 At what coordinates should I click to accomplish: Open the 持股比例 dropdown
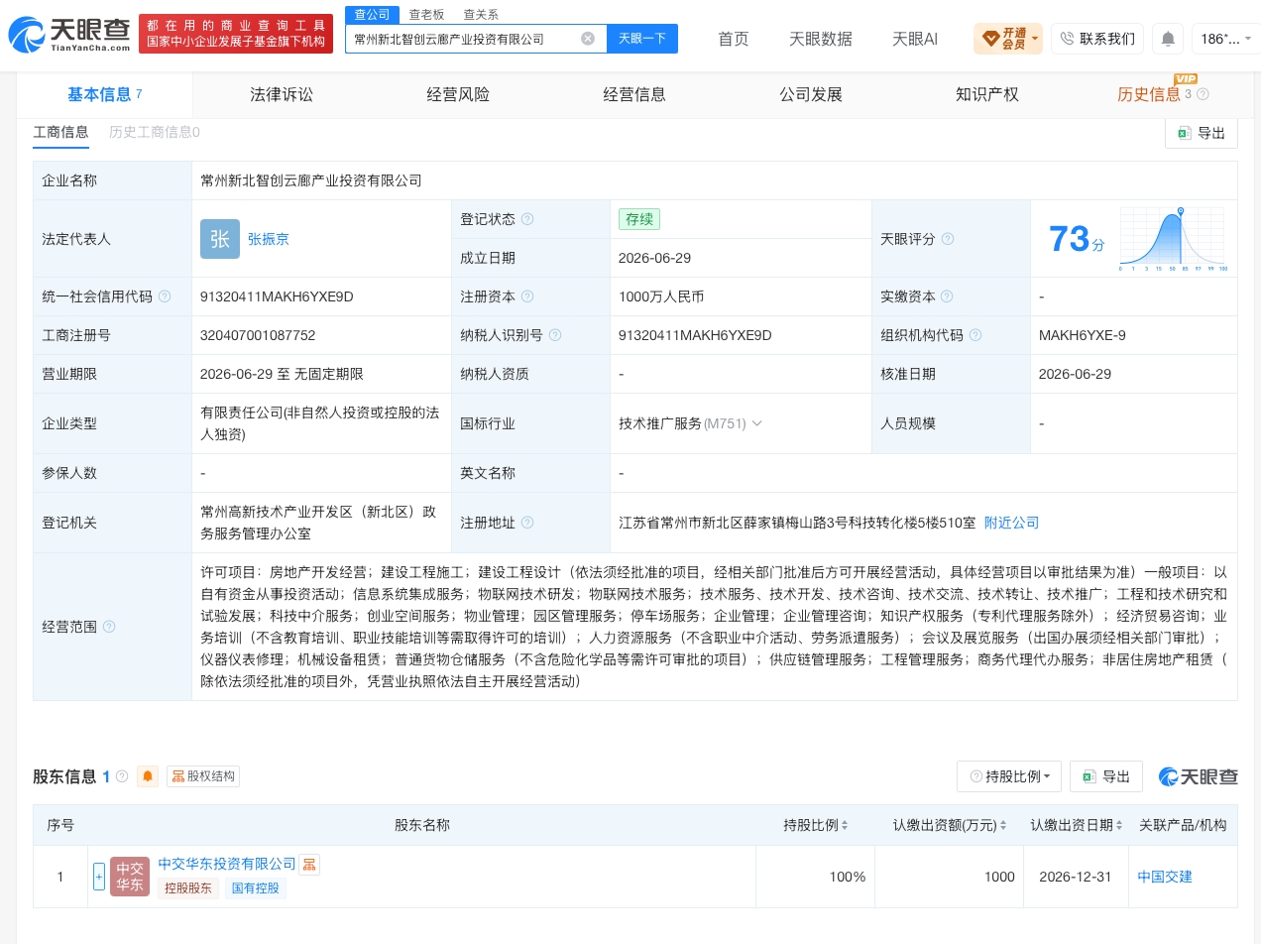(1009, 776)
